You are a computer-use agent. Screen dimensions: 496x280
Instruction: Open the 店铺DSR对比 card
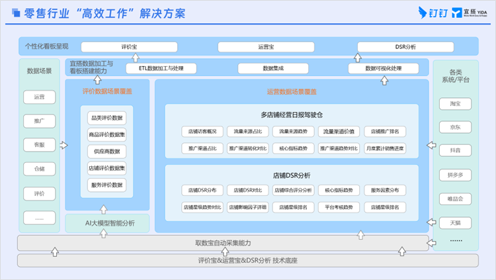click(x=248, y=191)
